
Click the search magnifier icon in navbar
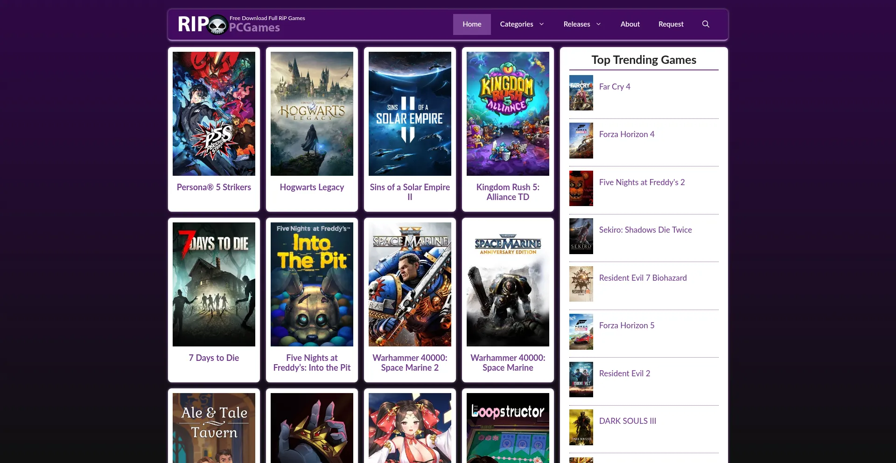(706, 24)
